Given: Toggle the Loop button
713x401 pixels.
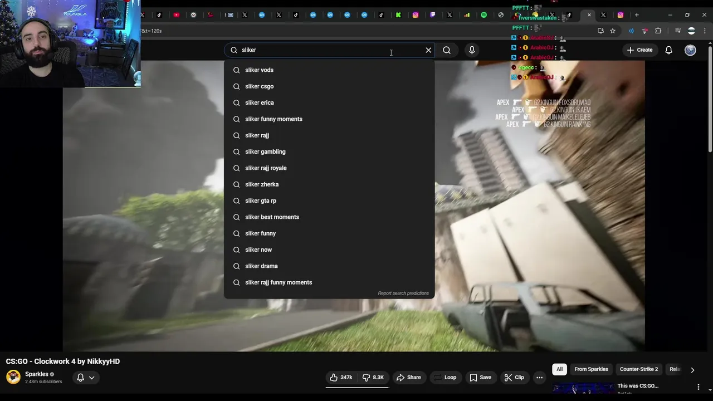Looking at the screenshot, I should point(445,378).
